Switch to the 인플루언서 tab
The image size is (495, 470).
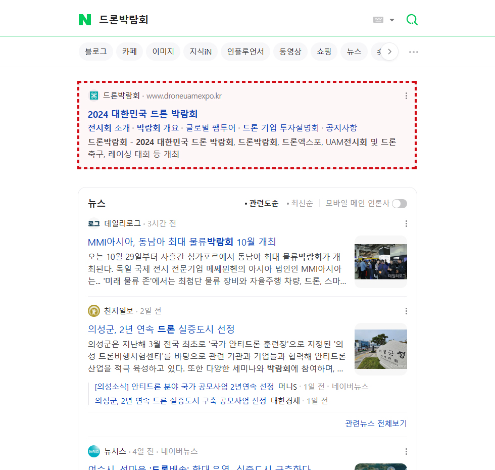[245, 52]
